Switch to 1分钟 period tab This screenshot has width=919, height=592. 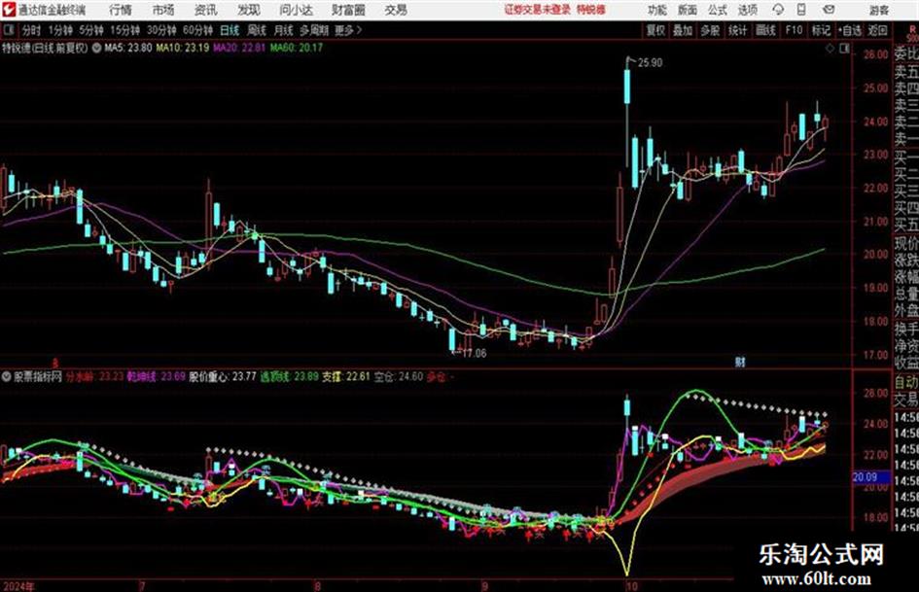[x=59, y=30]
